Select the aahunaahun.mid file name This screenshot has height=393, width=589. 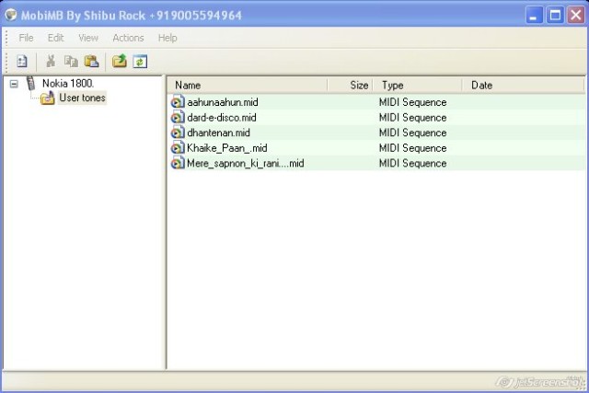coord(223,102)
